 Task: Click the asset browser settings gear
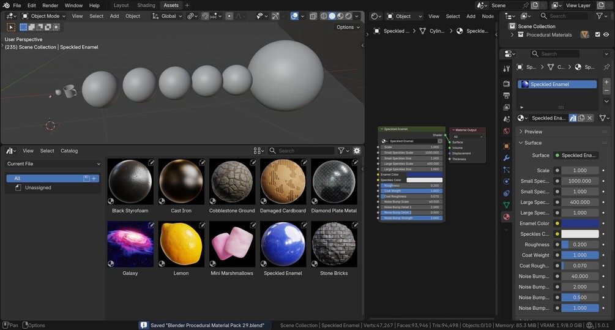click(x=357, y=151)
